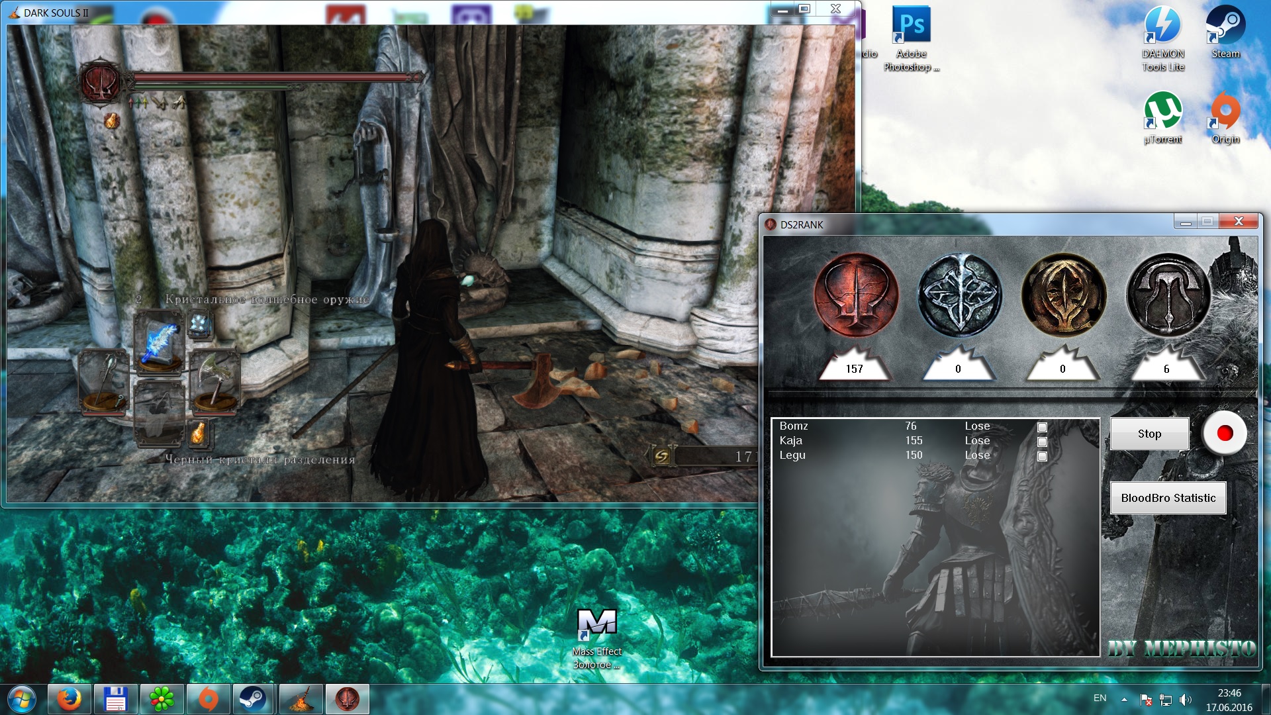Close the DS2RANK window

1239,221
